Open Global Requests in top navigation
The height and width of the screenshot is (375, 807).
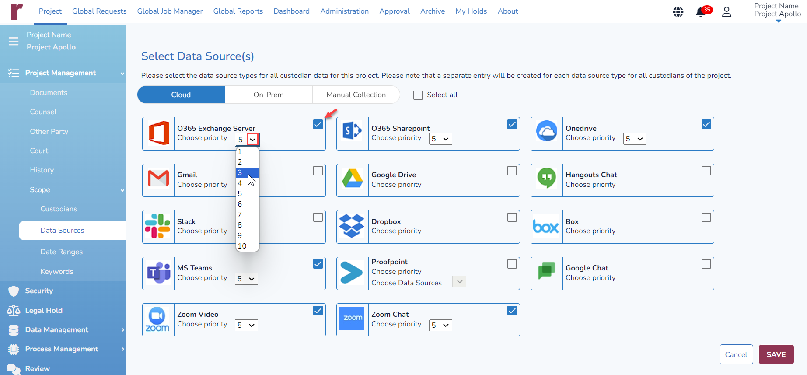point(99,11)
